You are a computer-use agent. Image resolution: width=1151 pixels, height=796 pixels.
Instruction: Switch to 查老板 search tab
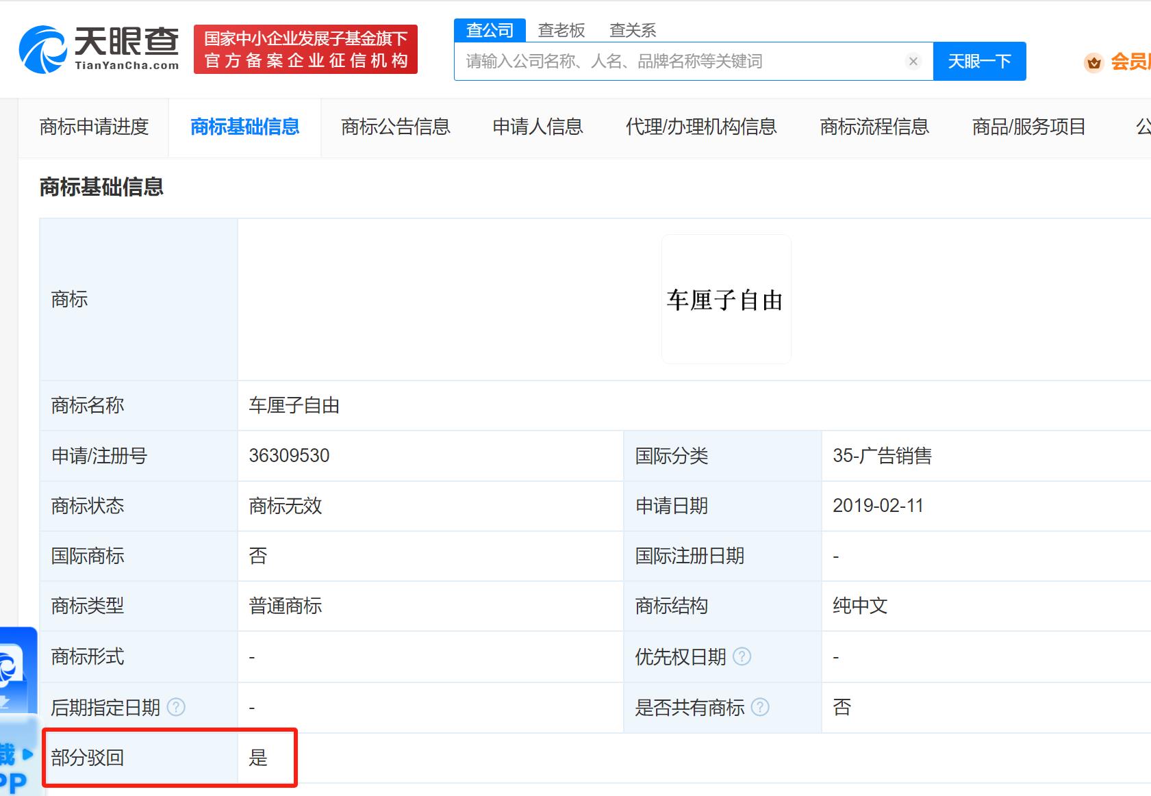[561, 30]
